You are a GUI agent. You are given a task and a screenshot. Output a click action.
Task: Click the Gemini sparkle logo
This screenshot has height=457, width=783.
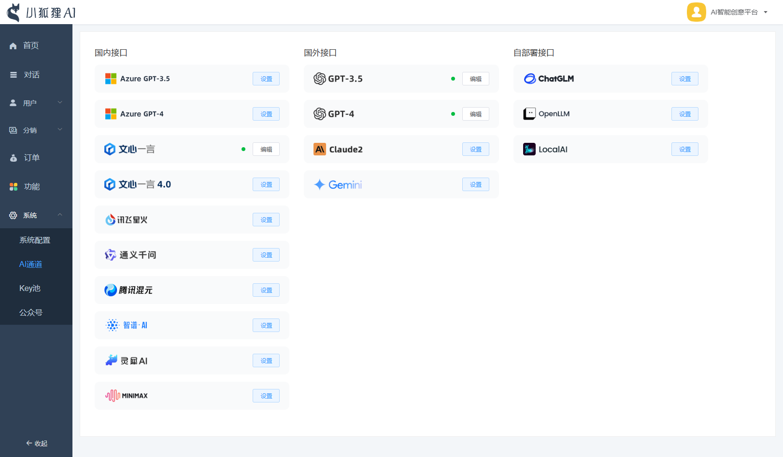click(x=319, y=184)
